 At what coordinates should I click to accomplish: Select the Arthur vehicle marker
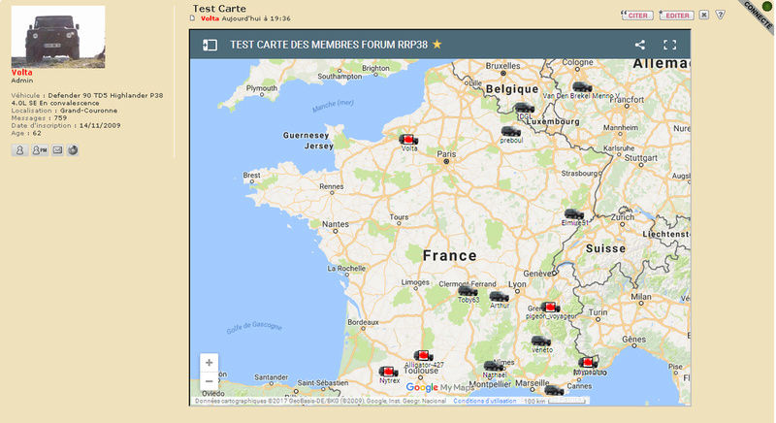[x=499, y=297]
